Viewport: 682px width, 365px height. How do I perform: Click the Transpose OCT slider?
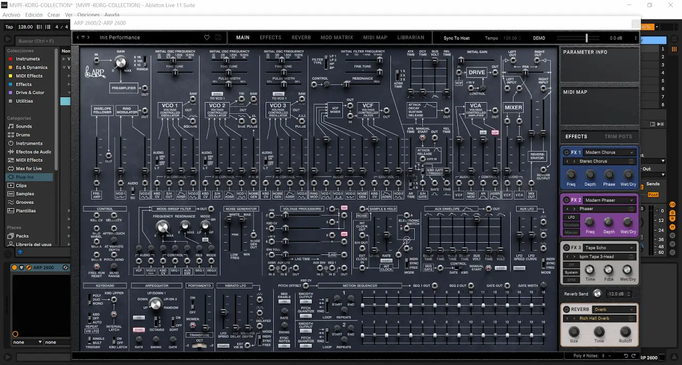(200, 346)
